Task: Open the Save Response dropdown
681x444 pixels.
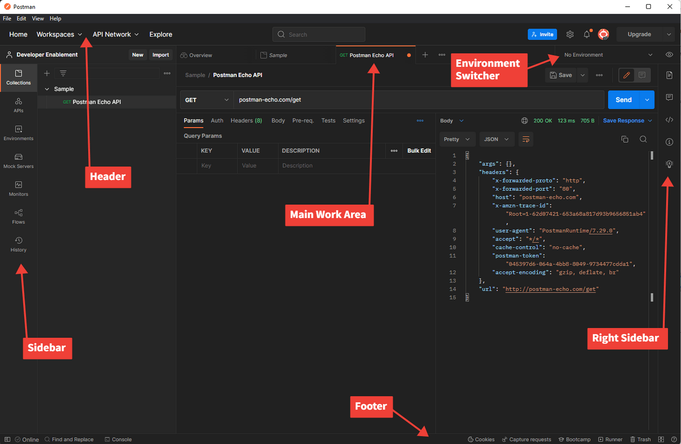Action: coord(627,121)
